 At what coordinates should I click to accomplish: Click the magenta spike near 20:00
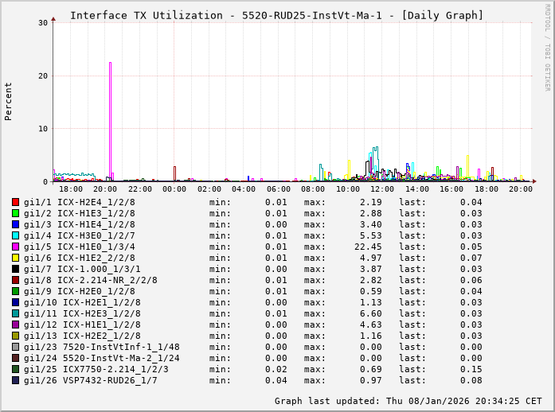(110, 120)
